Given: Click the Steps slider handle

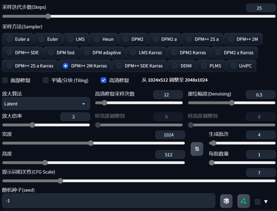Looking at the screenshot, I should (48, 16).
